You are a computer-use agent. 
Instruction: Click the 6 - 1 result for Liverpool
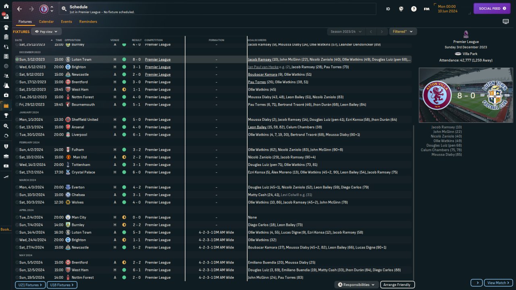tap(137, 135)
